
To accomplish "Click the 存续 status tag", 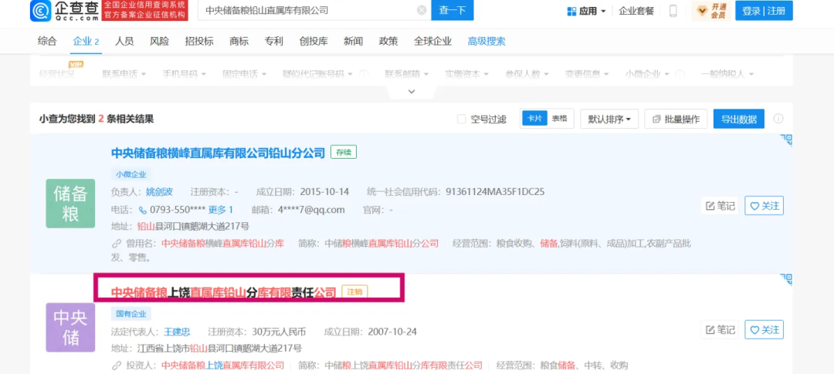I will tap(344, 153).
